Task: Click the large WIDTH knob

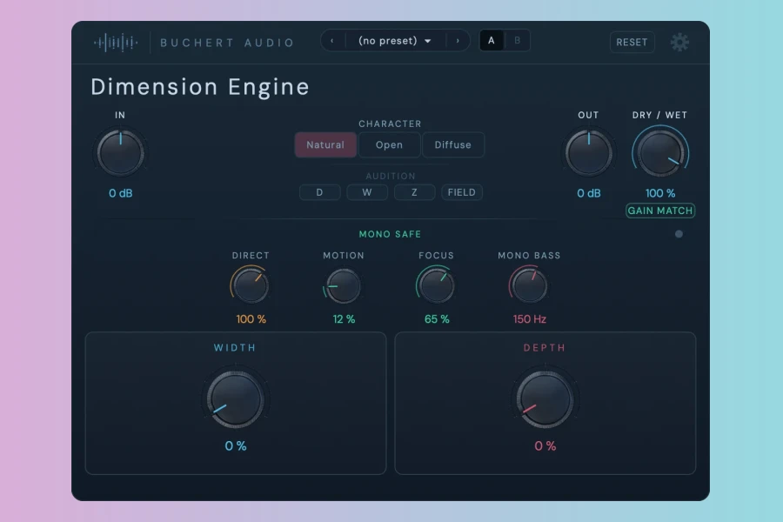Action: click(235, 399)
